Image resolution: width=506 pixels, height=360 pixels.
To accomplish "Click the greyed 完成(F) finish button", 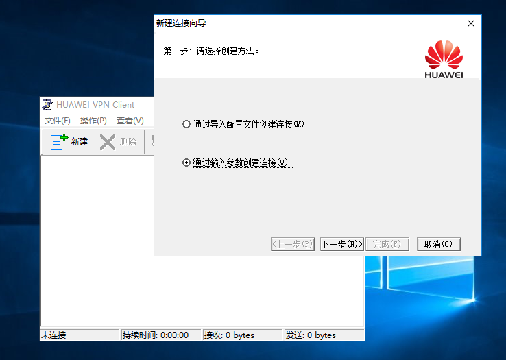I will coord(387,244).
